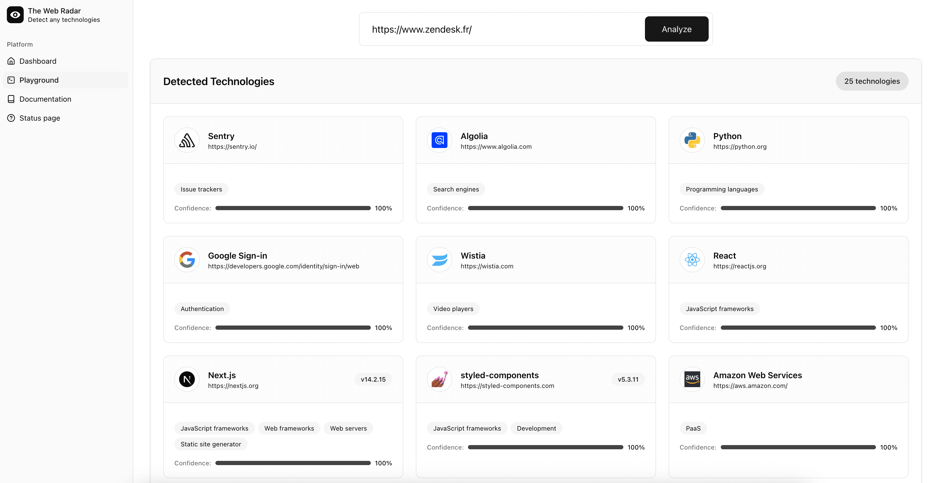Click the Google Sign-in logo
This screenshot has height=483, width=937.
click(x=187, y=260)
